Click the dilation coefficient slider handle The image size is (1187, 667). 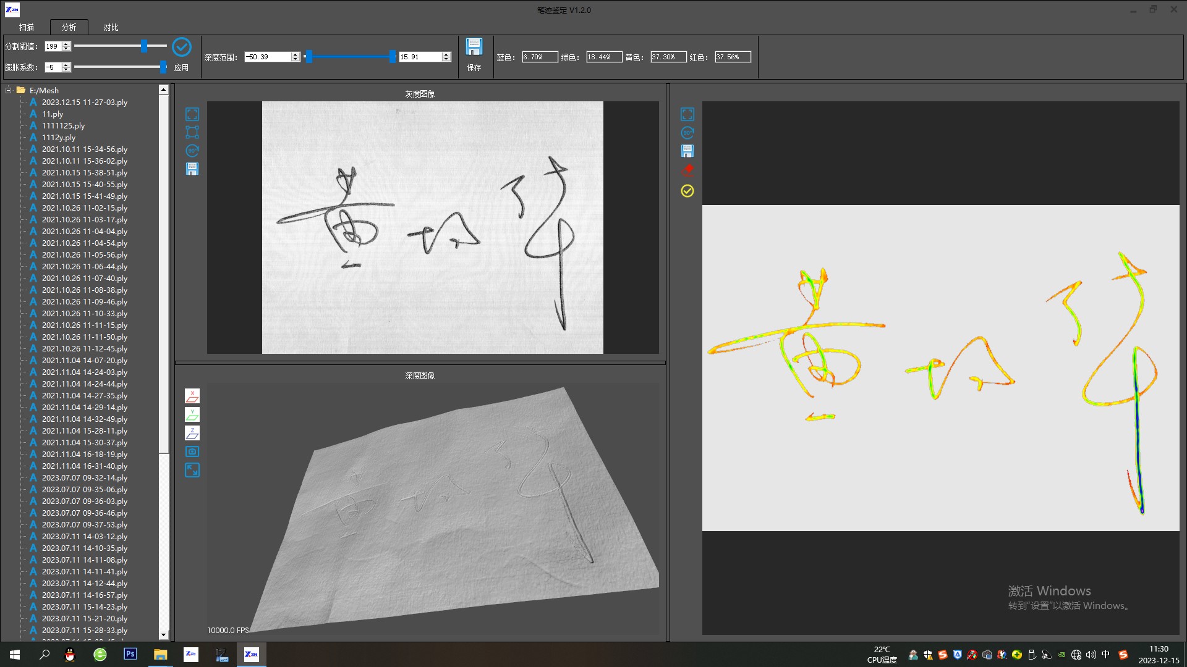click(x=163, y=67)
